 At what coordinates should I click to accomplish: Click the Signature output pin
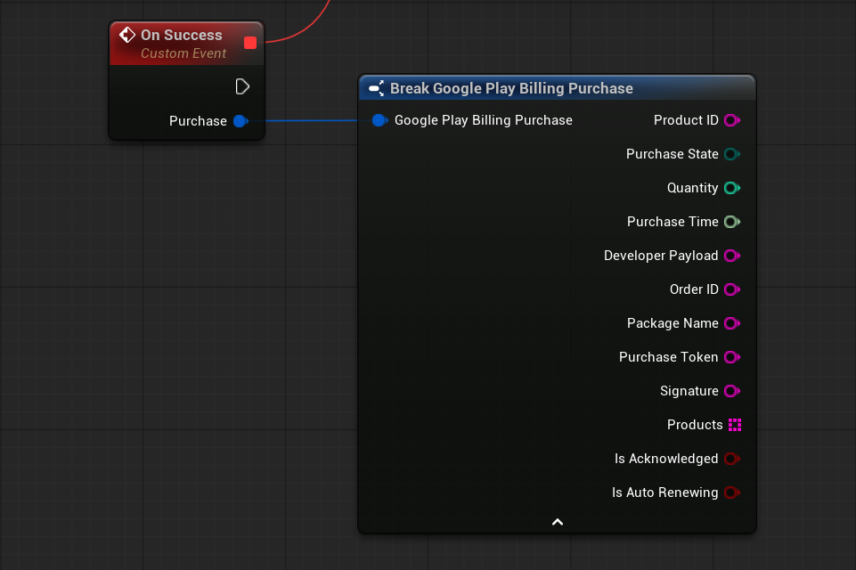(x=732, y=391)
